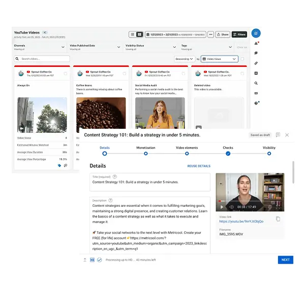This screenshot has height=289, width=305.
Task: Select the Coffee Beans video card checkbox
Action: point(125,74)
